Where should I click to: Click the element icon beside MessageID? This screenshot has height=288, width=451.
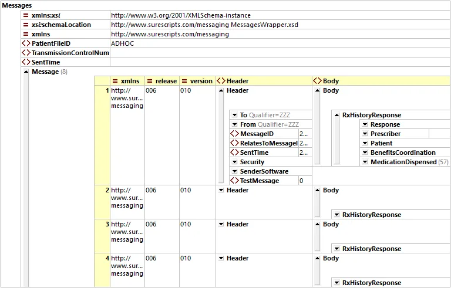pos(234,134)
